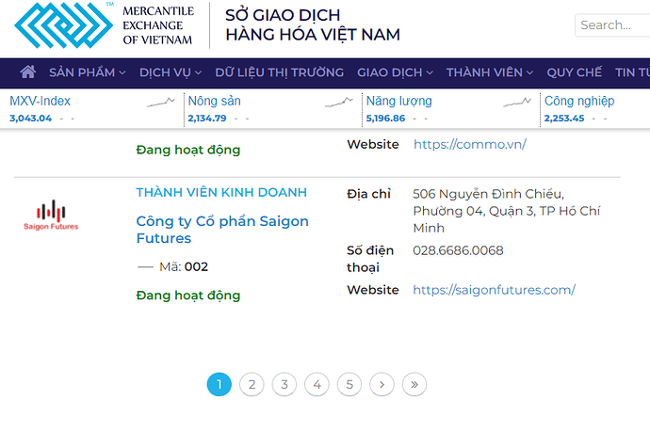Click the home icon in navigation bar
Image resolution: width=650 pixels, height=432 pixels.
click(x=28, y=72)
